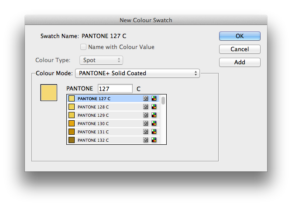
Task: Enable Name with Colour Value checkbox
Action: point(83,47)
